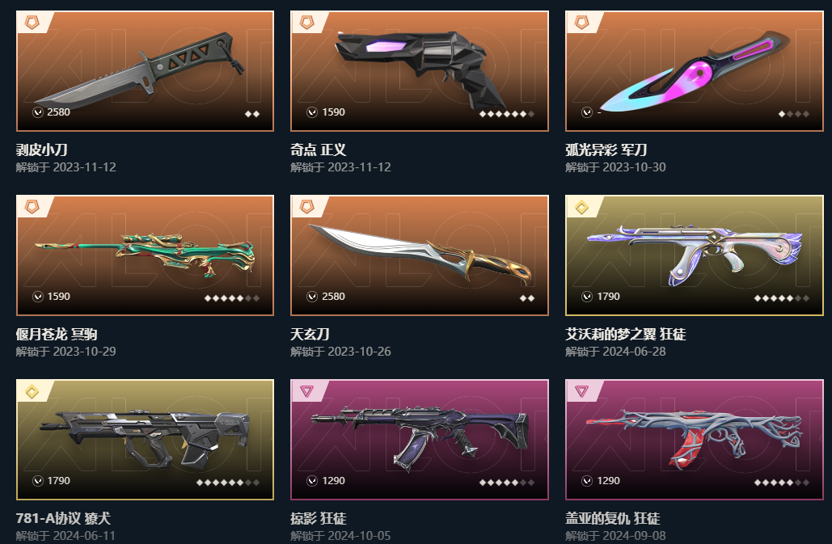The image size is (832, 544).
Task: Click the 弧光异彩 军刀 title text
Action: 606,150
